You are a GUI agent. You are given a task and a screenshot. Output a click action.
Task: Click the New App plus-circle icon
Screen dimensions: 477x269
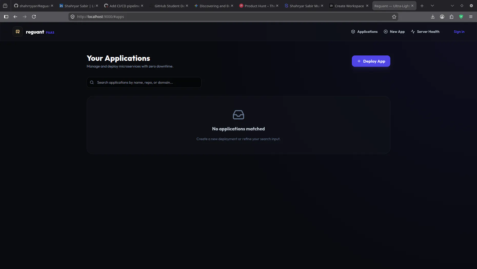coord(386,32)
